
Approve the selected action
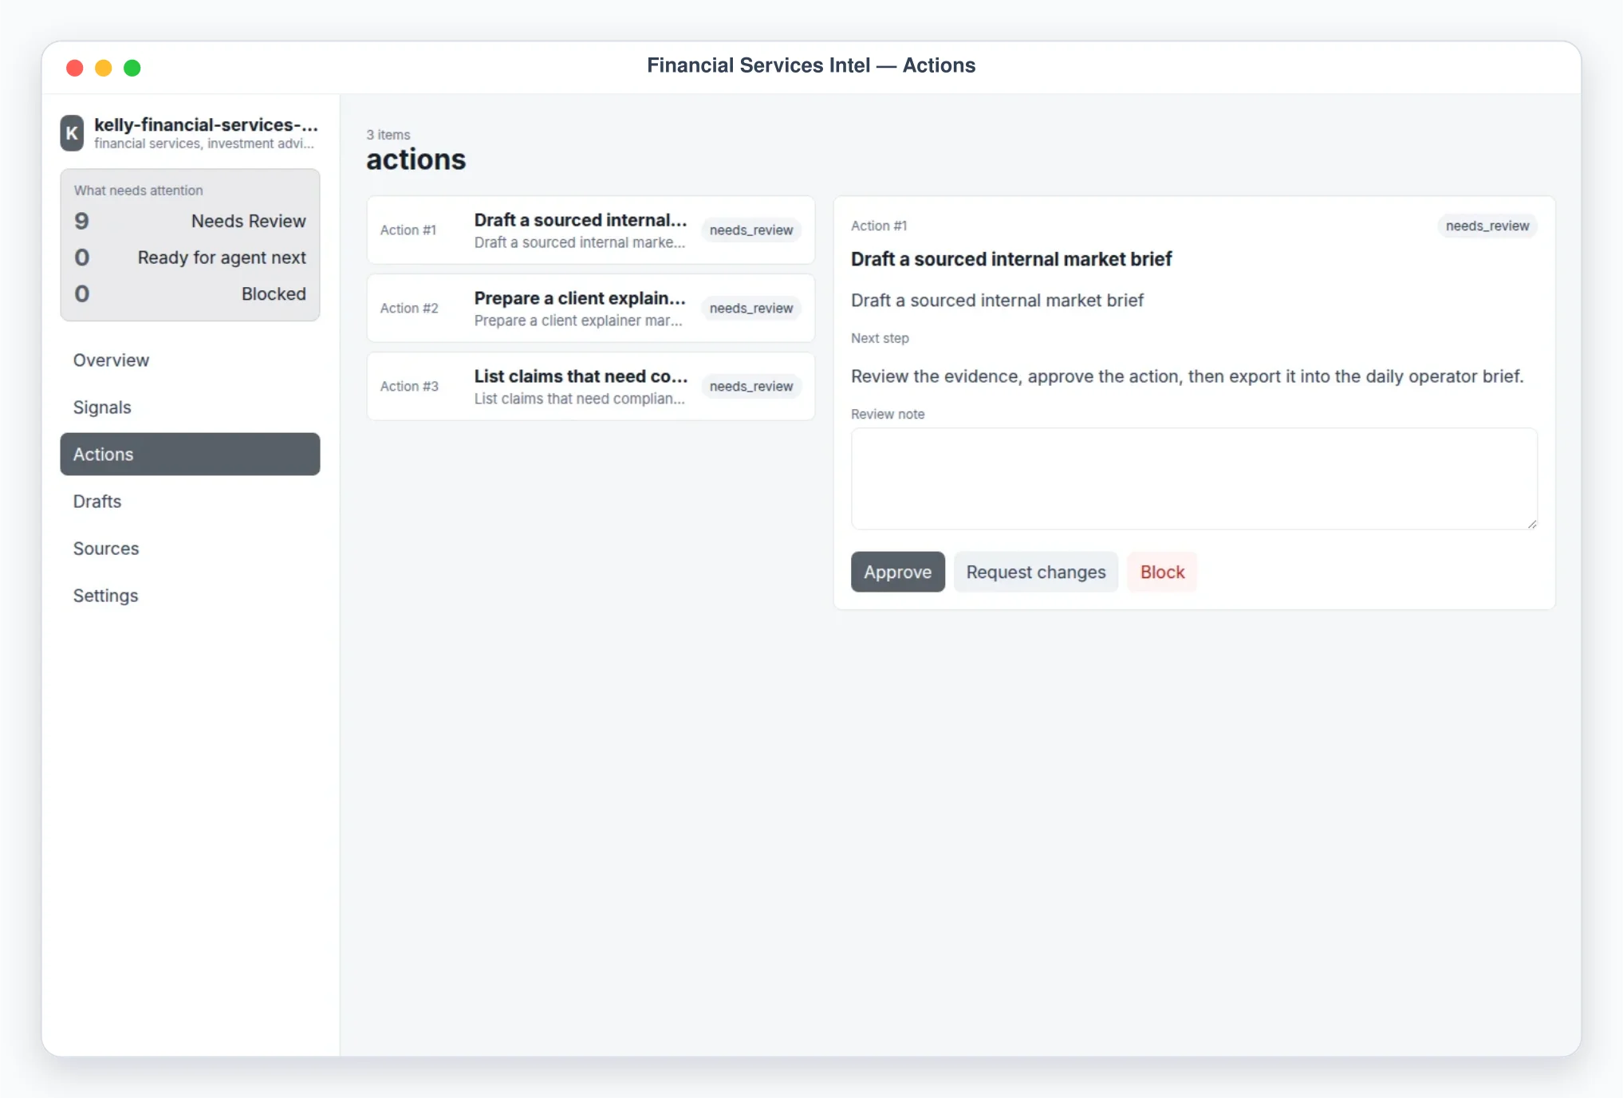click(x=897, y=572)
